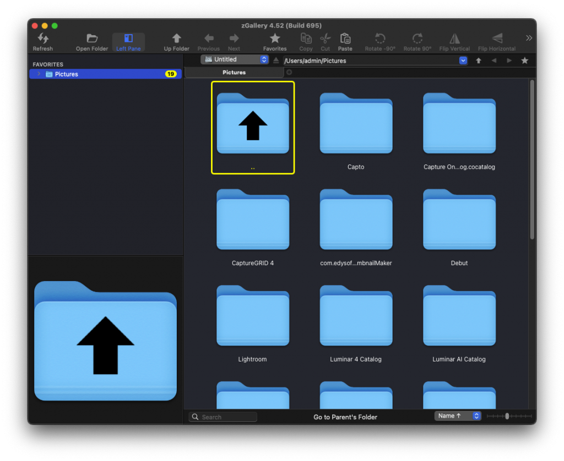This screenshot has height=461, width=564.
Task: Click the Next arrow in the toolbar
Action: click(x=234, y=38)
